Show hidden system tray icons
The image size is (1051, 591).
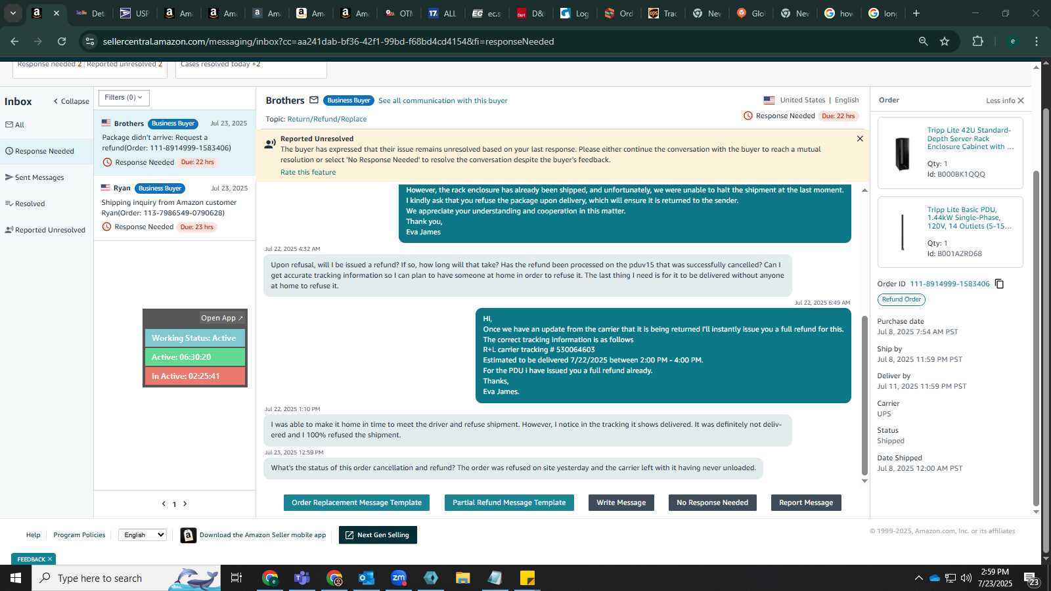click(918, 578)
